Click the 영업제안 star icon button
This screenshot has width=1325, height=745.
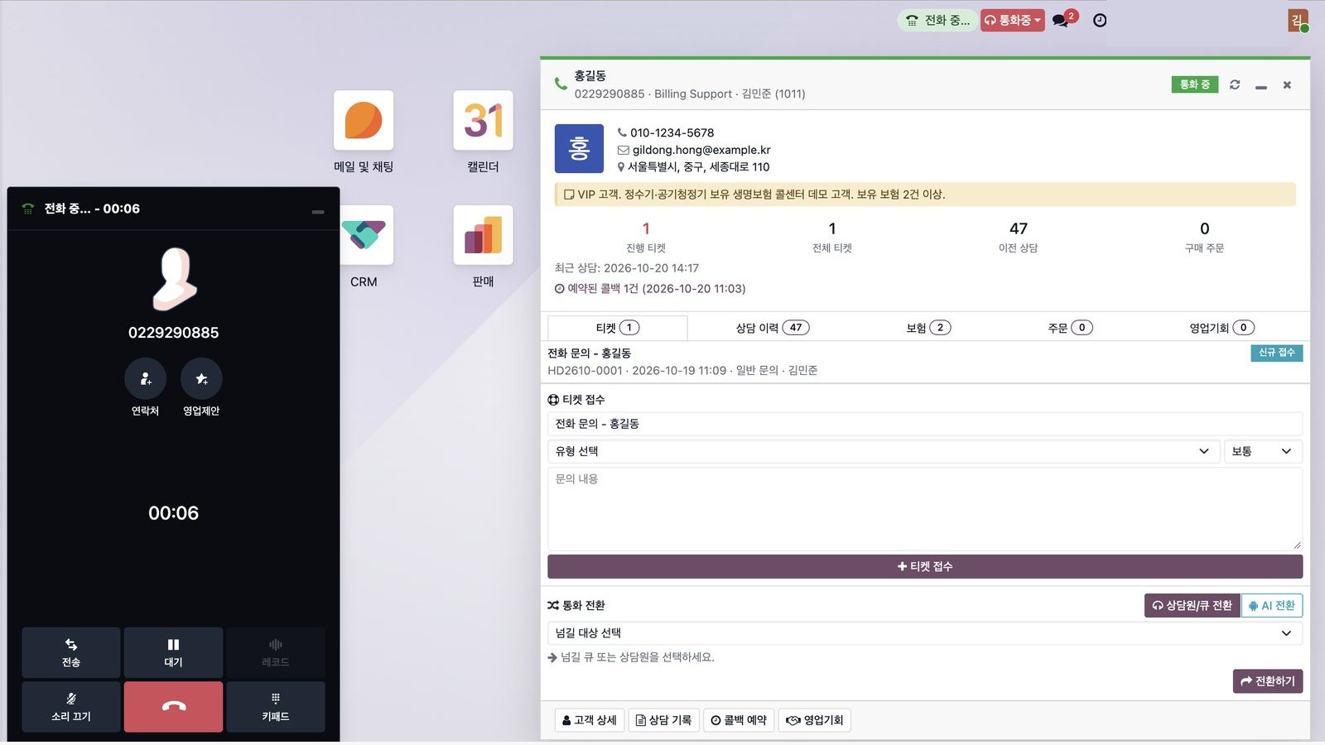point(201,379)
